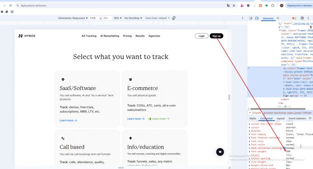The width and height of the screenshot is (313, 169).
Task: Click the browser forward arrow
Action: click(x=4, y=6)
